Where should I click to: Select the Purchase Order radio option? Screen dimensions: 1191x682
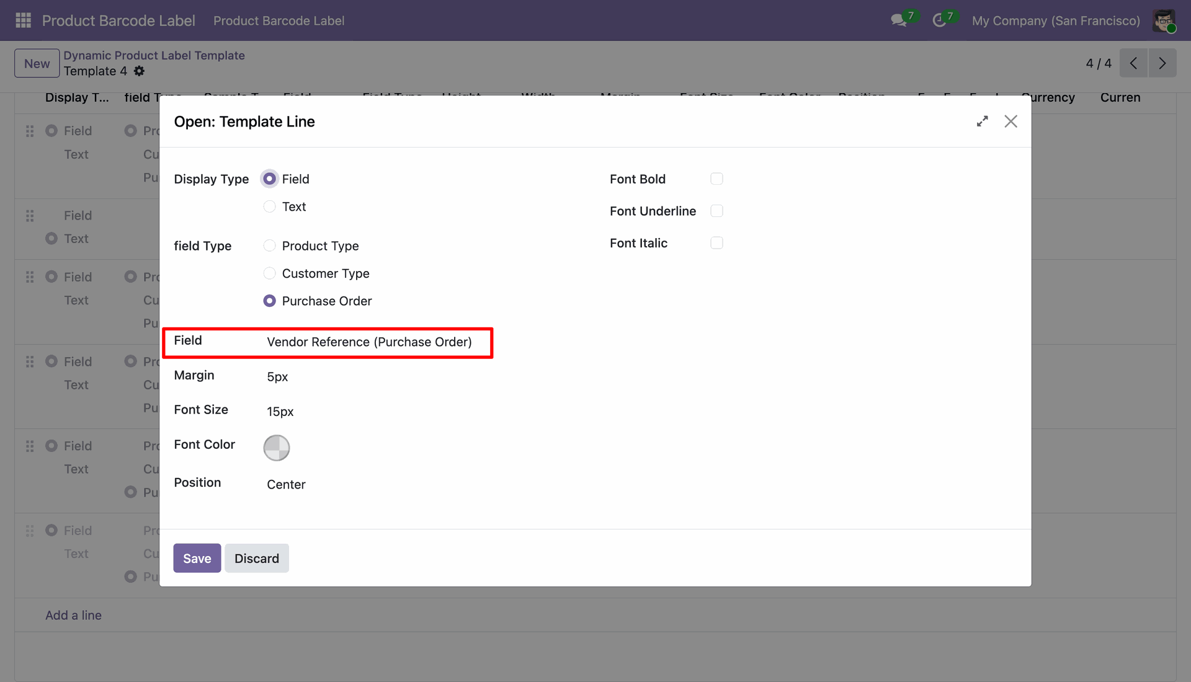[x=269, y=301]
